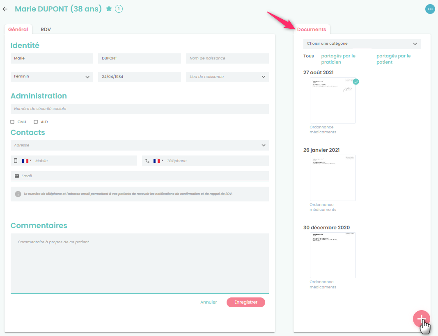Open the 27 août 2021 ordonnance thumbnail
The width and height of the screenshot is (438, 336).
click(333, 101)
